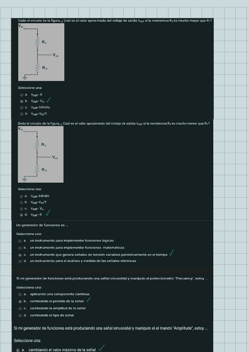Choose 'aplicando una componente continua' radio option
249x352 pixels.
(20, 294)
